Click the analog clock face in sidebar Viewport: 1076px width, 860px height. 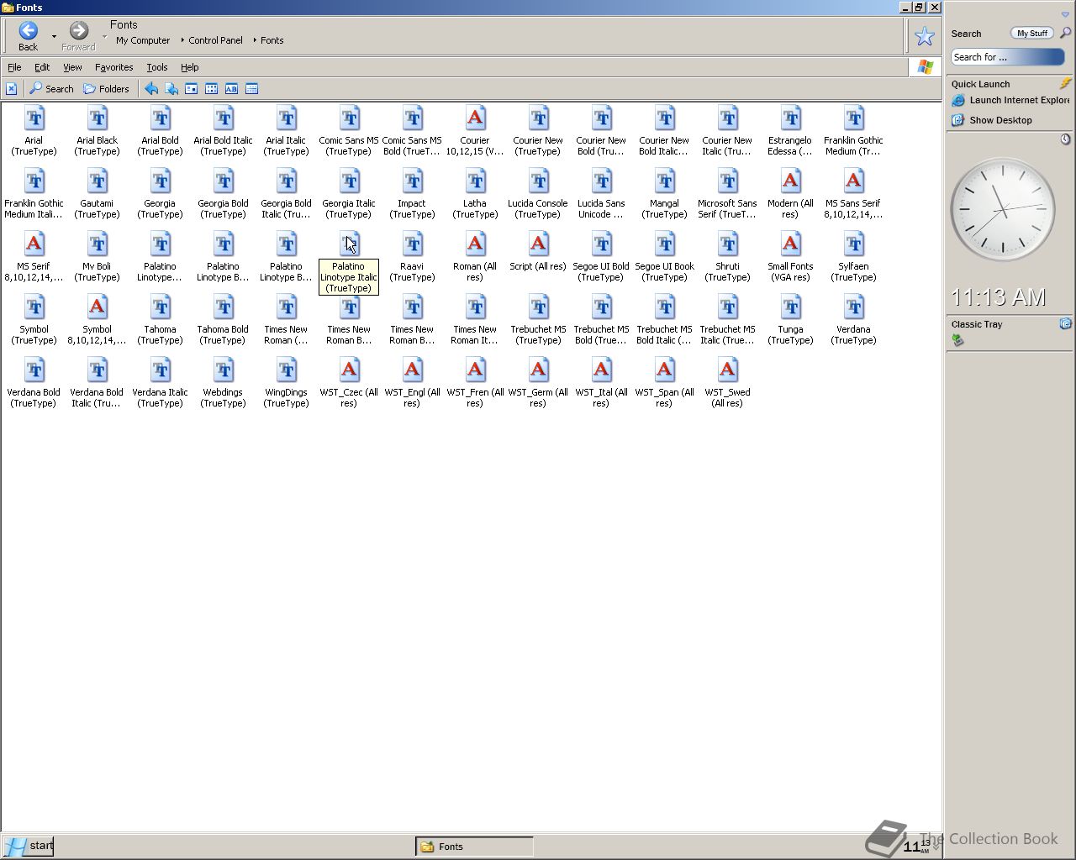point(1003,210)
